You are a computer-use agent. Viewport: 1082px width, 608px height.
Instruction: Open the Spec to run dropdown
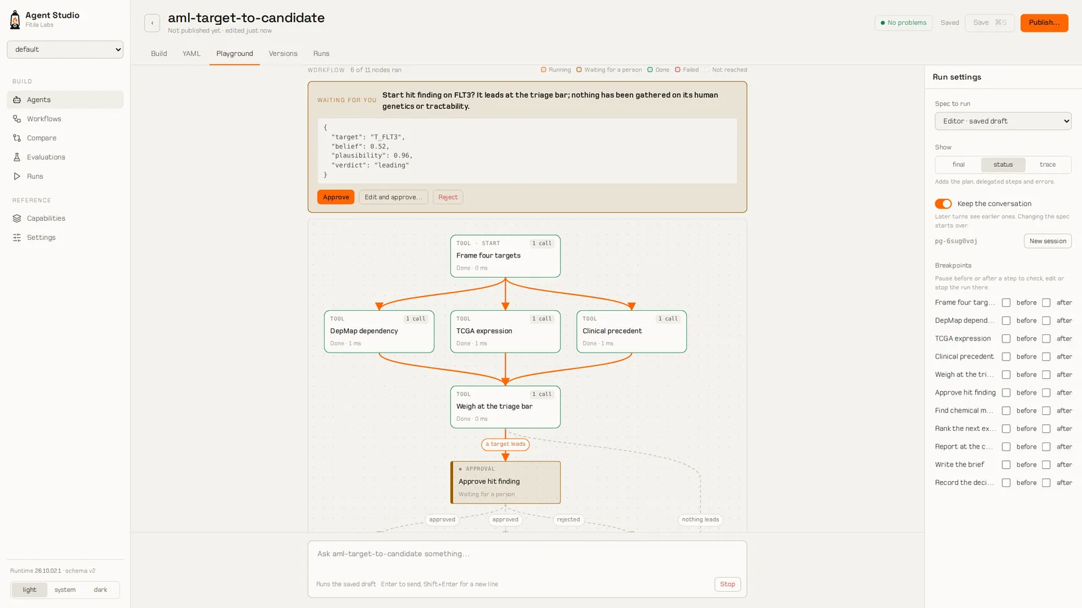pos(1003,122)
